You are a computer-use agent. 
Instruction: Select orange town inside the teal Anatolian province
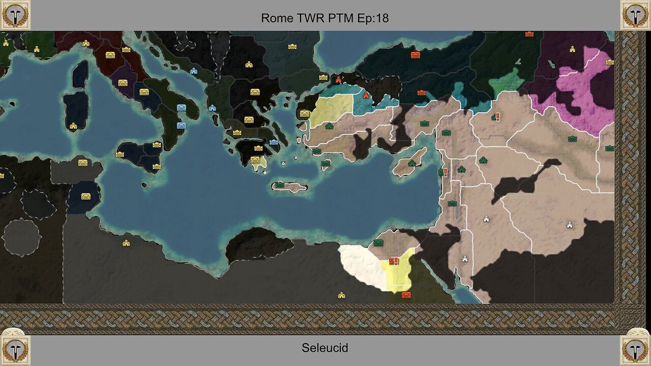pyautogui.click(x=365, y=95)
